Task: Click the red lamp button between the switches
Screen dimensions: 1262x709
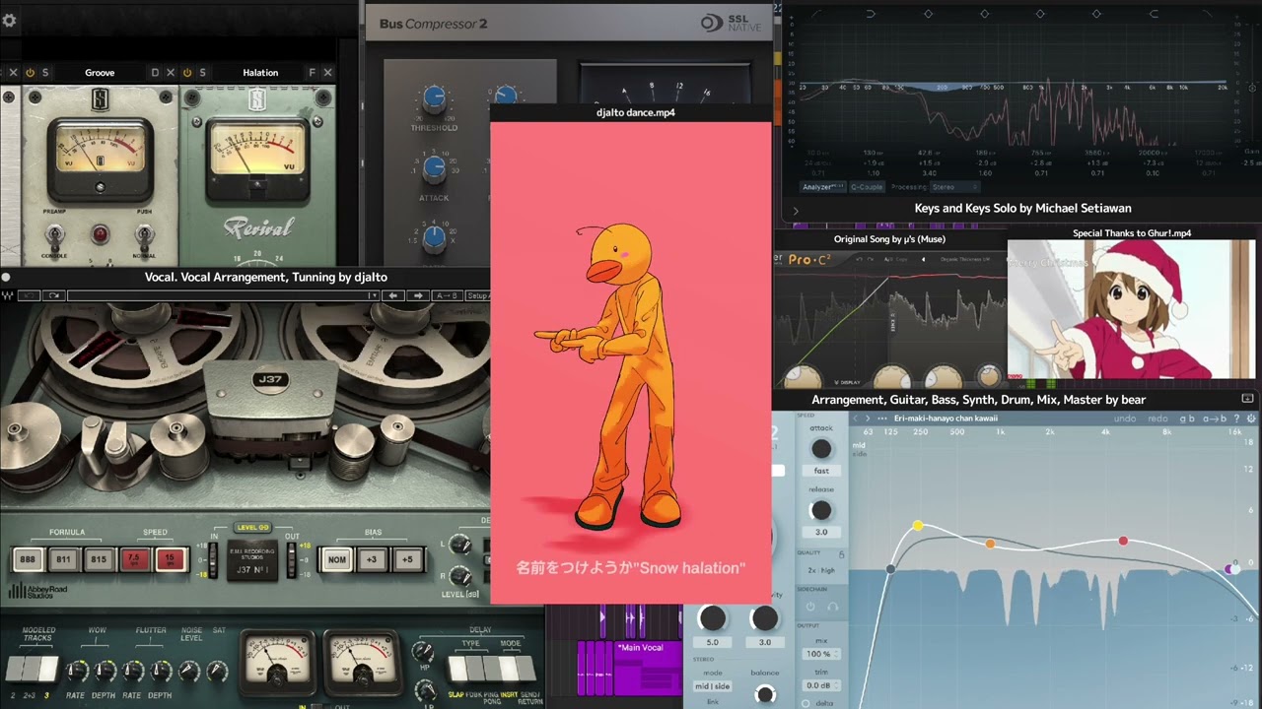Action: 100,234
